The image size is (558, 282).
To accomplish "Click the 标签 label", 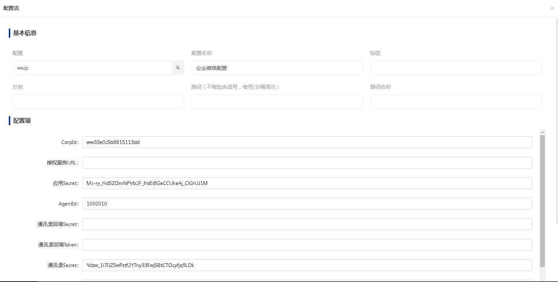I will click(x=375, y=53).
